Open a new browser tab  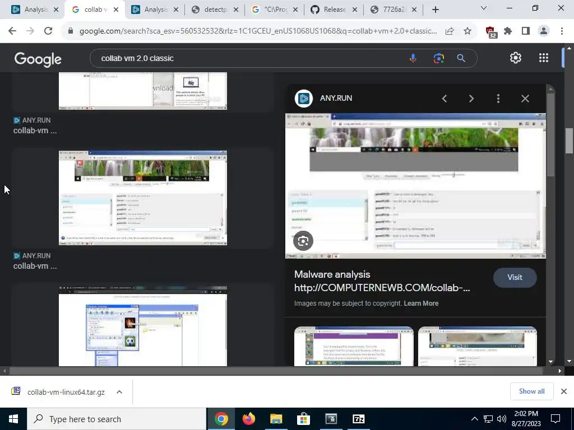[435, 10]
